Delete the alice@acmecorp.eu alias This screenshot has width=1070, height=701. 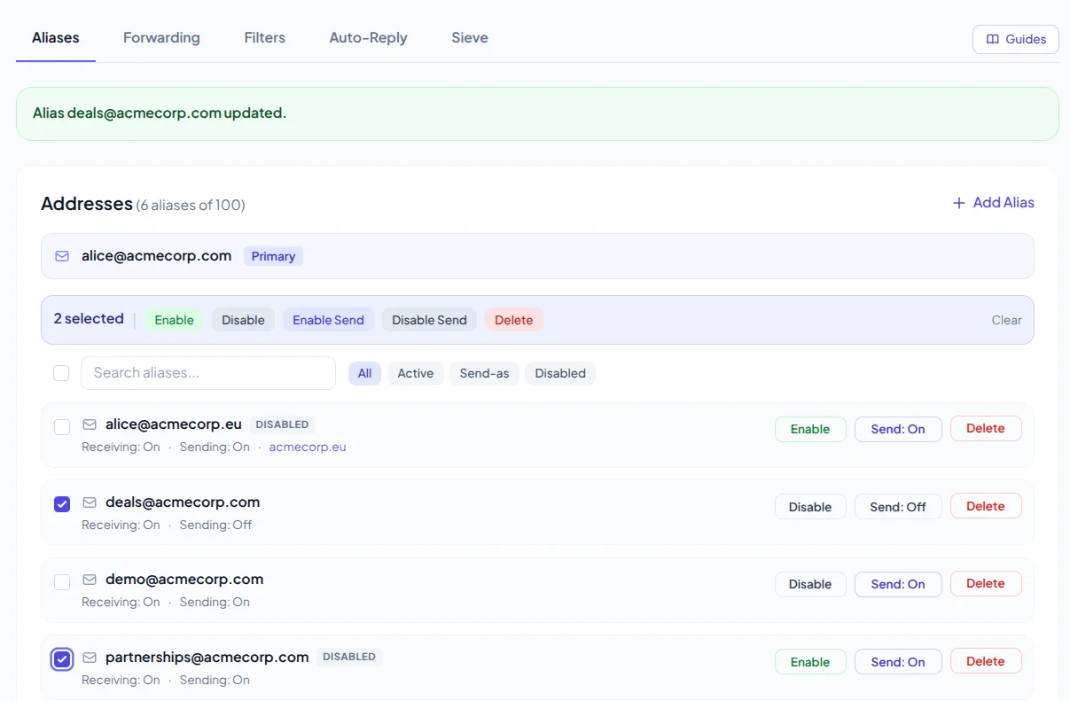pos(985,429)
